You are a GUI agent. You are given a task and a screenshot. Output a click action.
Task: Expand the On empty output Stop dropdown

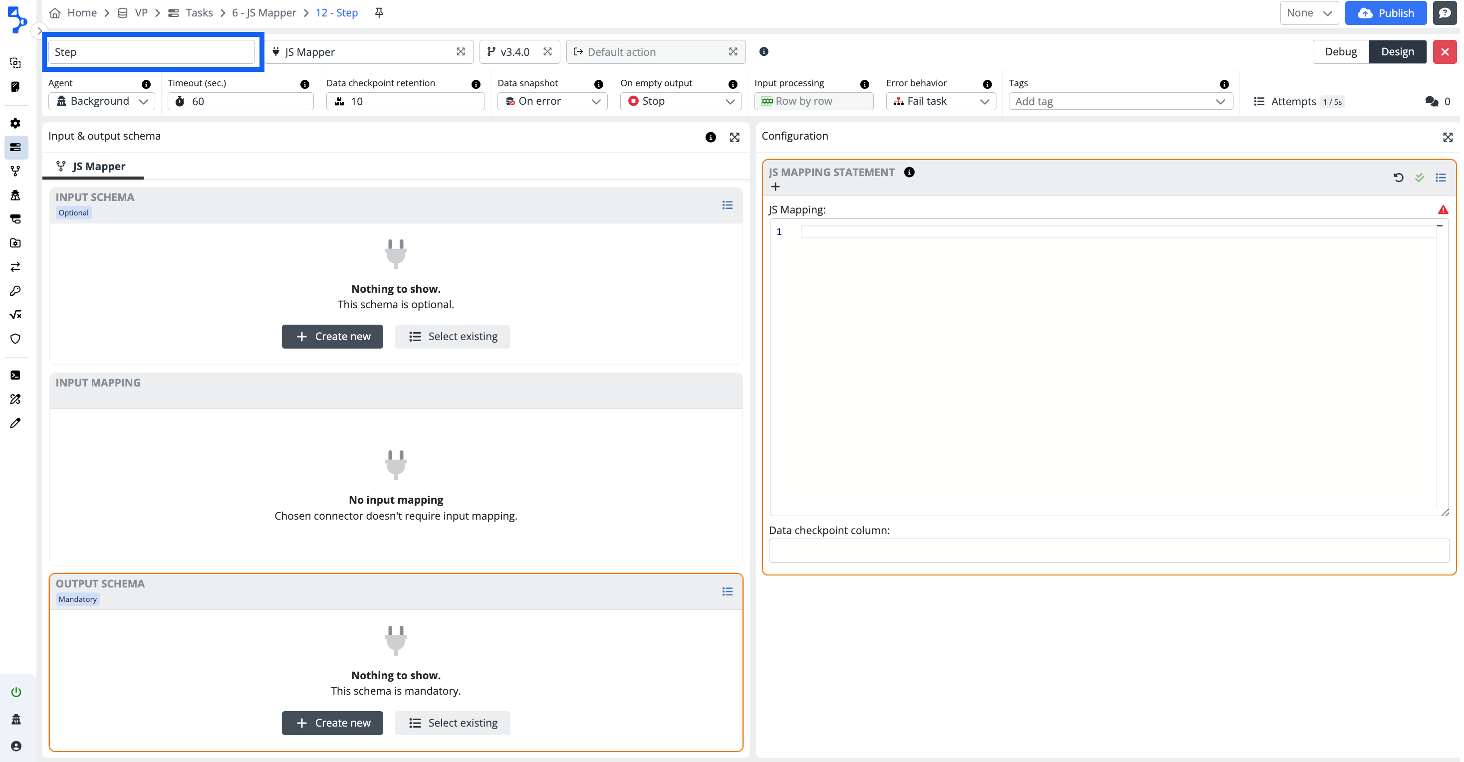point(680,101)
